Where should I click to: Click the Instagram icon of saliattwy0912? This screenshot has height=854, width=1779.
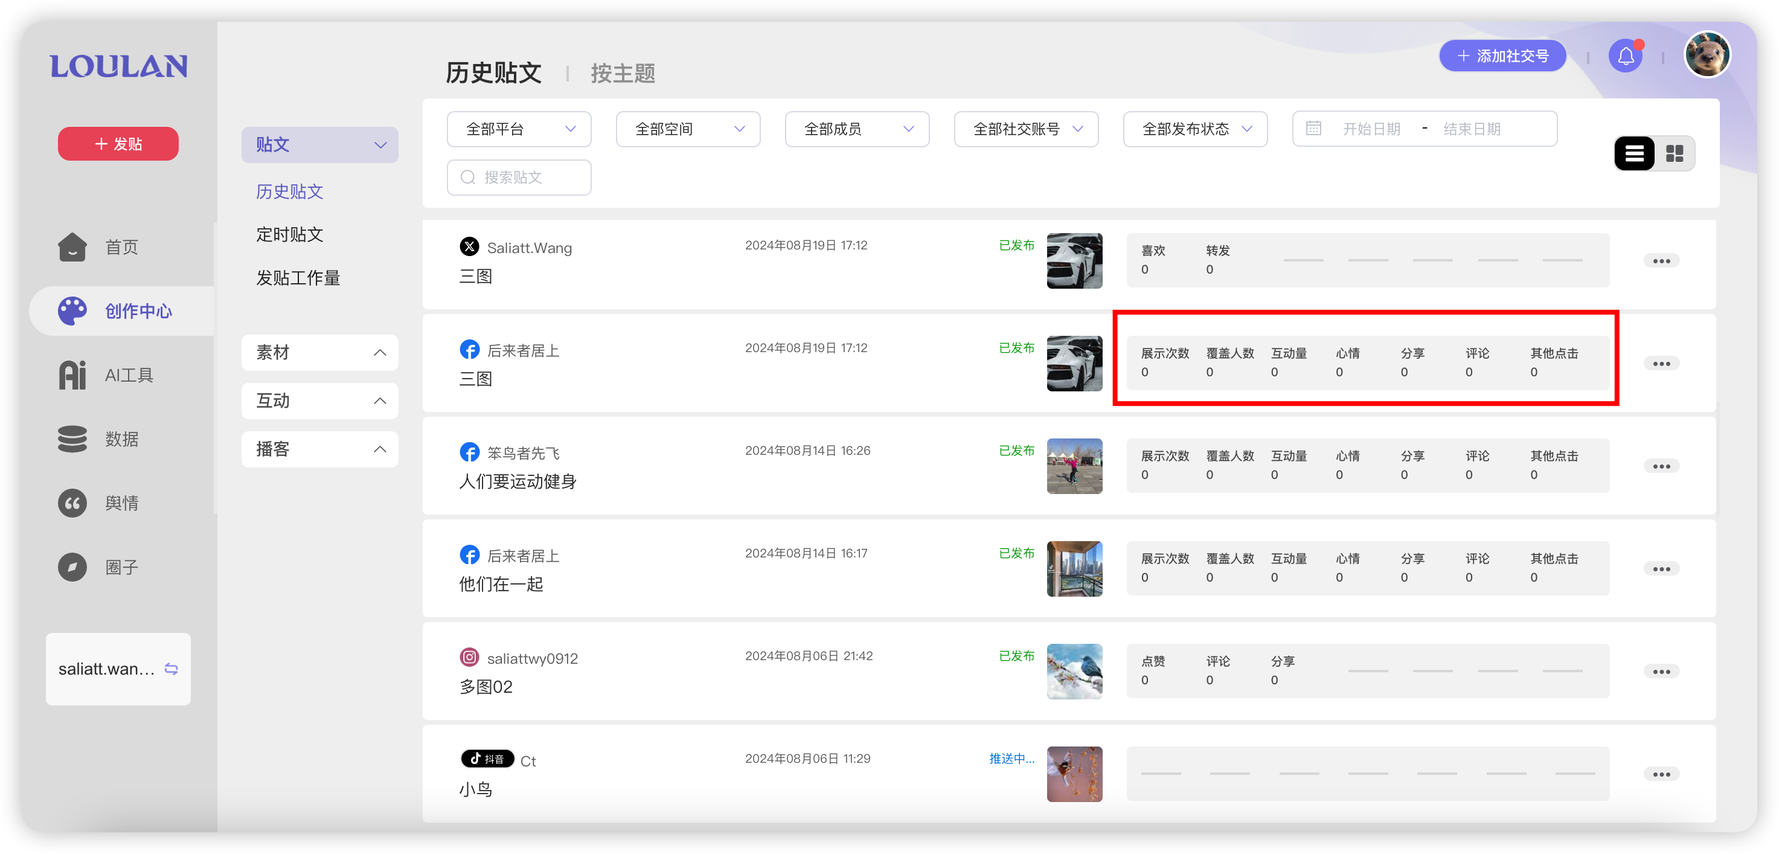[x=469, y=657]
